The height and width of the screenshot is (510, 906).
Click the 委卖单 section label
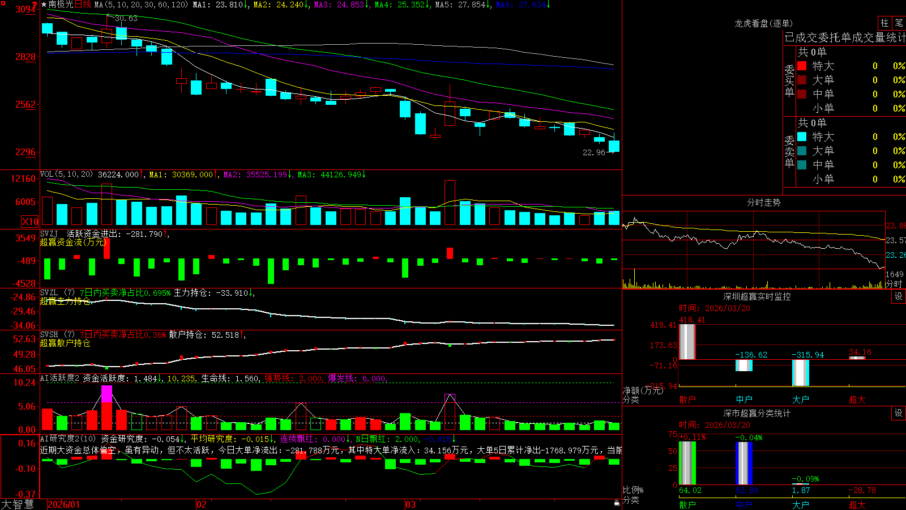(x=789, y=151)
